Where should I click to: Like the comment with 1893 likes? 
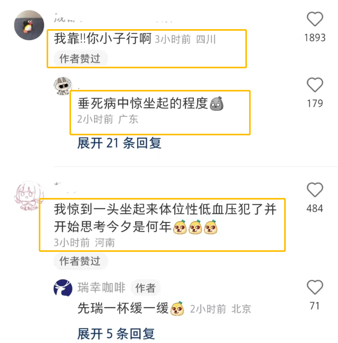pos(315,19)
